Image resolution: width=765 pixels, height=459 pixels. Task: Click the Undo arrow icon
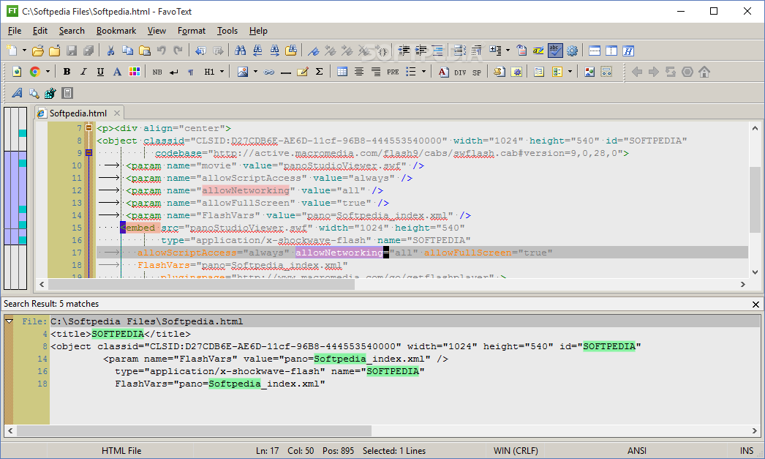coord(162,51)
